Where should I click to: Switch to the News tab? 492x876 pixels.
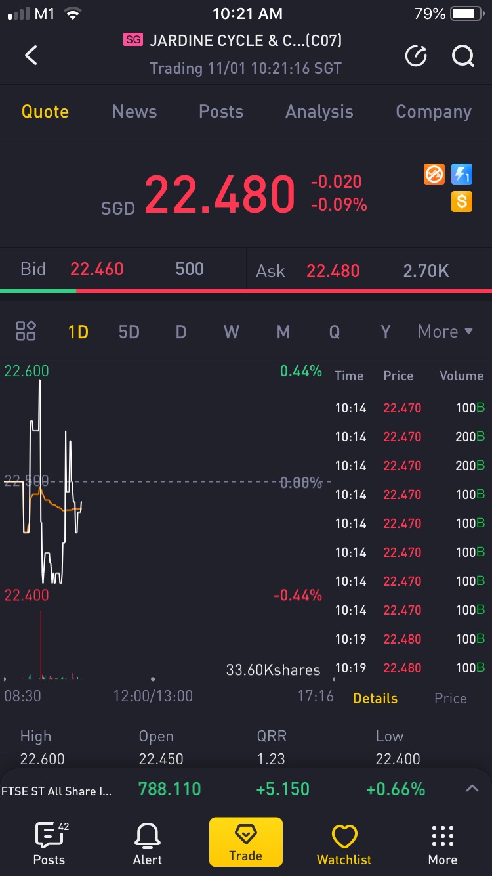(134, 112)
